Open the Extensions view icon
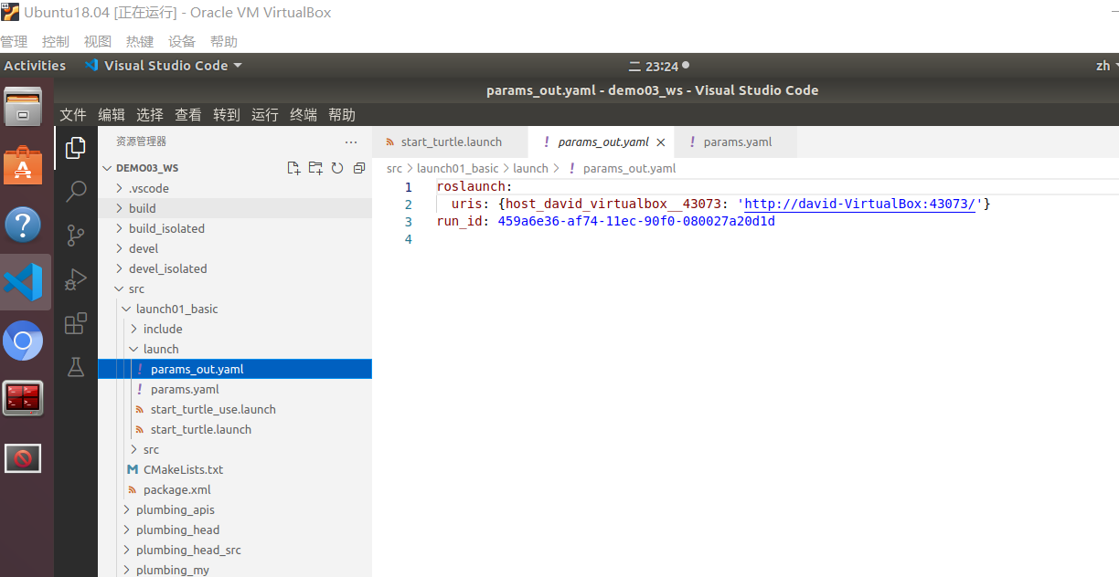The image size is (1119, 577). [x=76, y=323]
